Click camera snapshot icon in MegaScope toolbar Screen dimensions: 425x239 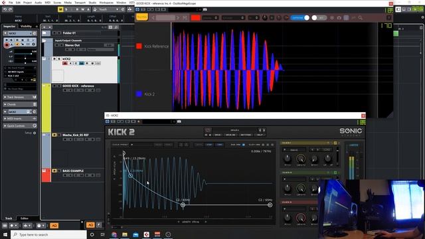tap(339, 18)
